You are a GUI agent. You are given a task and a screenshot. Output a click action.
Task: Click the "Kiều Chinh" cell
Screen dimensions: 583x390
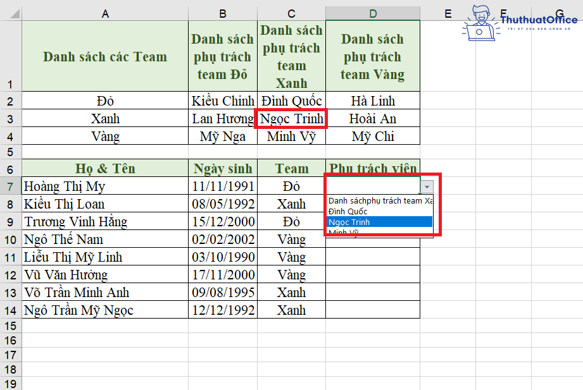223,101
